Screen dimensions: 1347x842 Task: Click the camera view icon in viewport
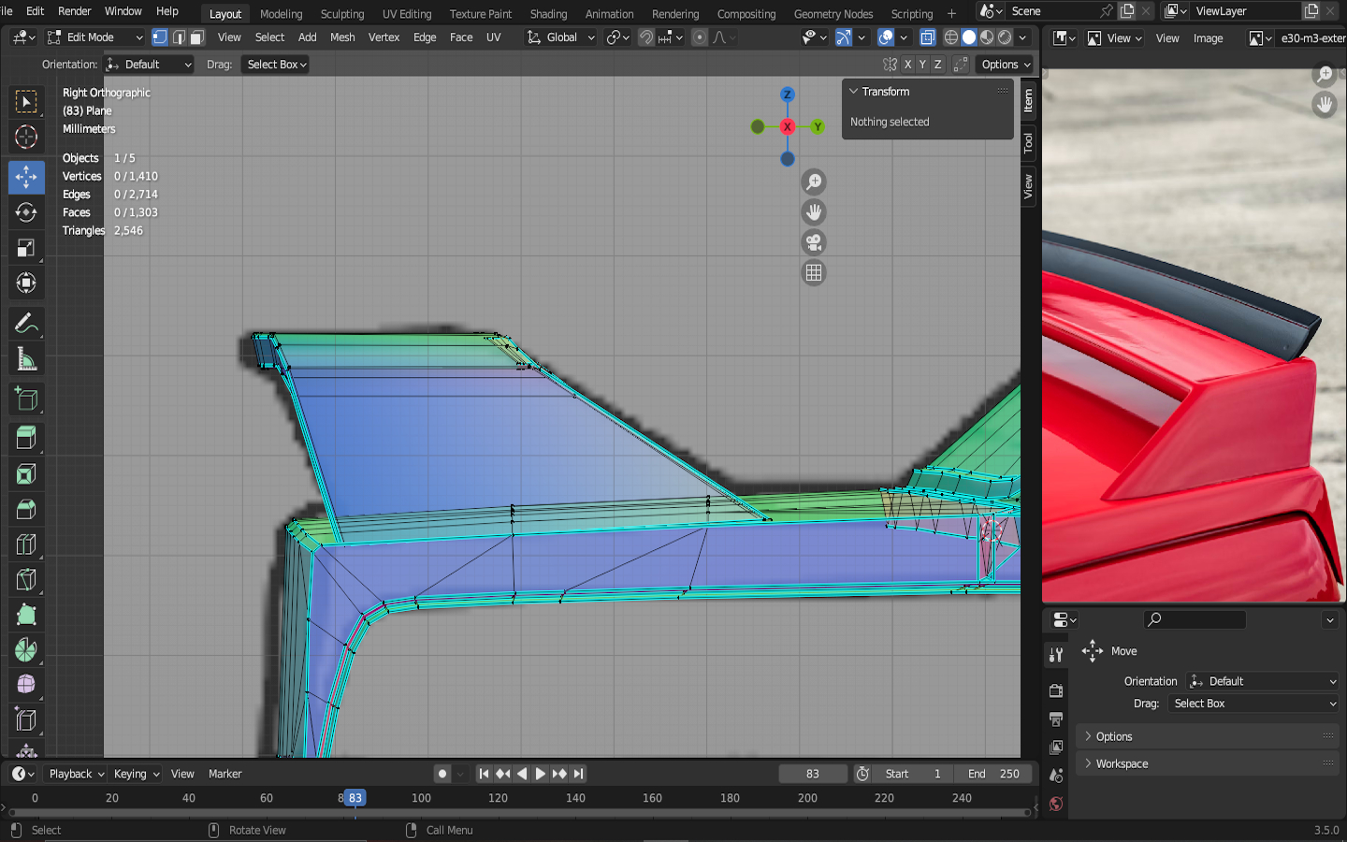coord(814,243)
